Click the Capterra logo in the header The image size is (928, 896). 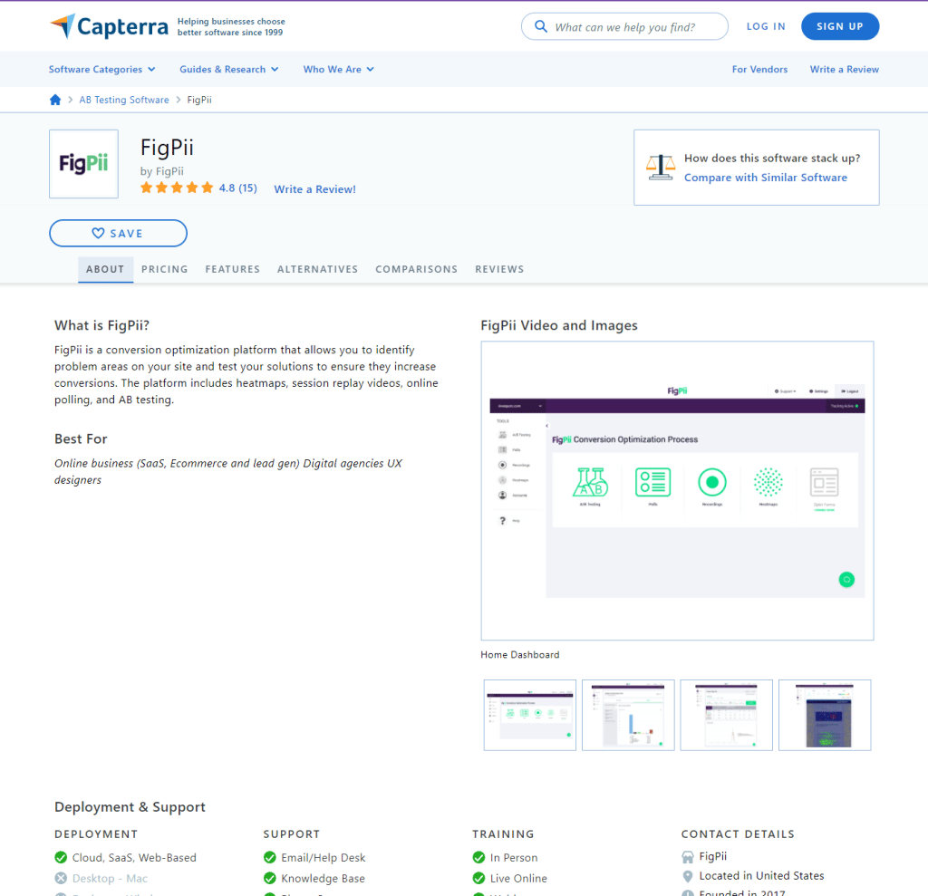pos(109,26)
